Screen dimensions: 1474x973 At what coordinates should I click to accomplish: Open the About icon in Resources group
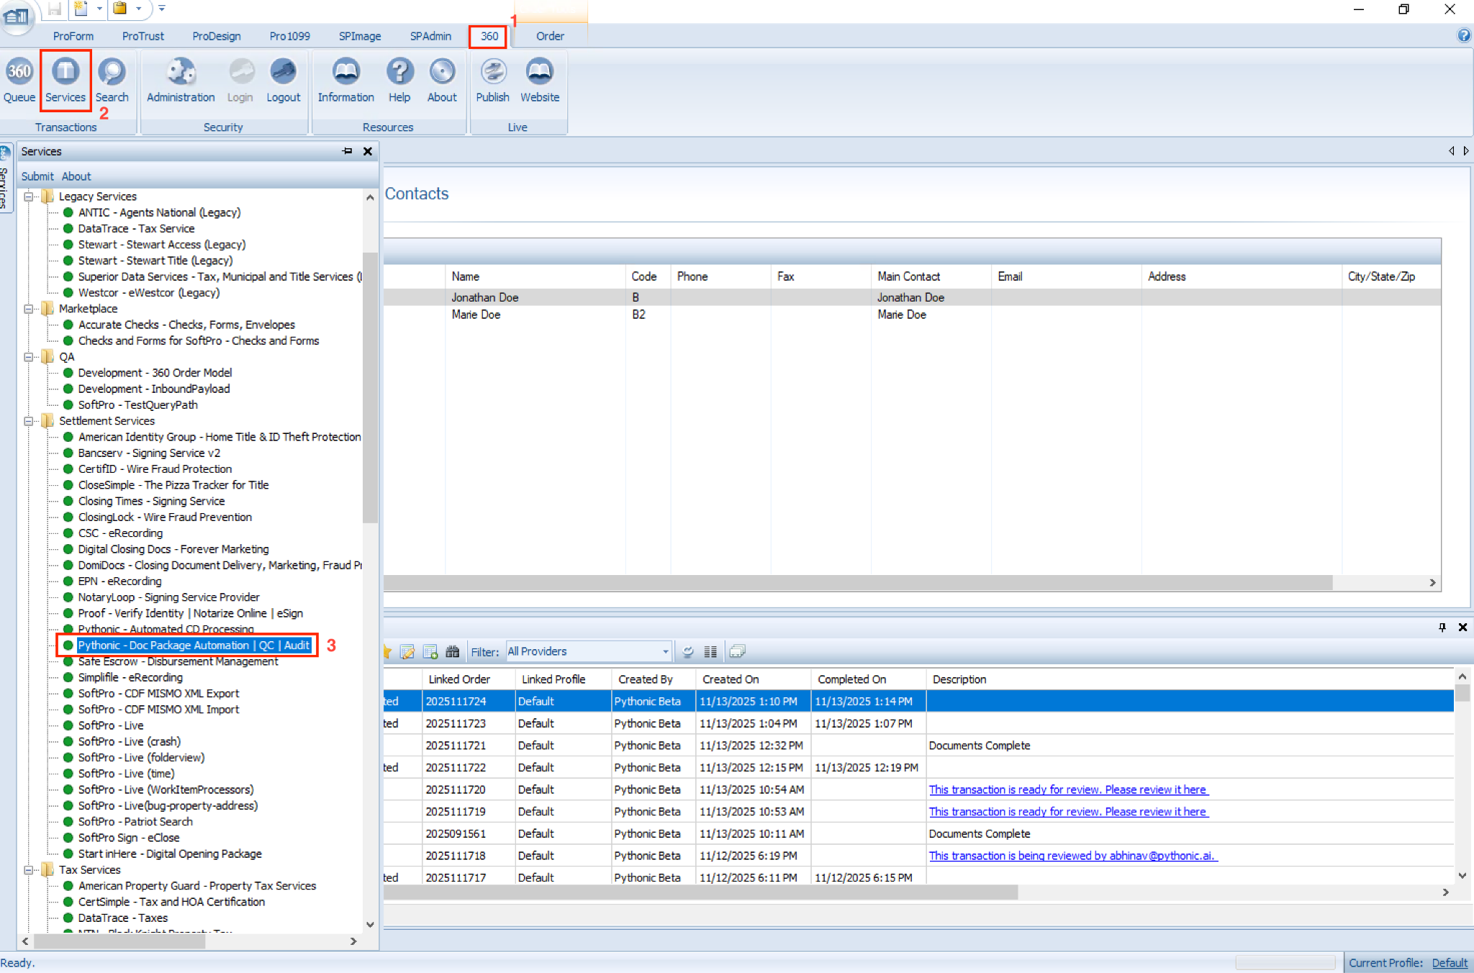click(442, 80)
